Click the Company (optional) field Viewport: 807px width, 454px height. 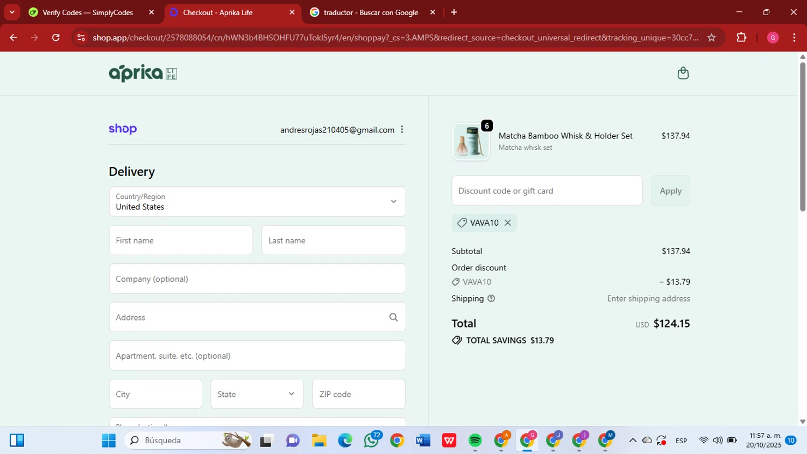tap(257, 279)
